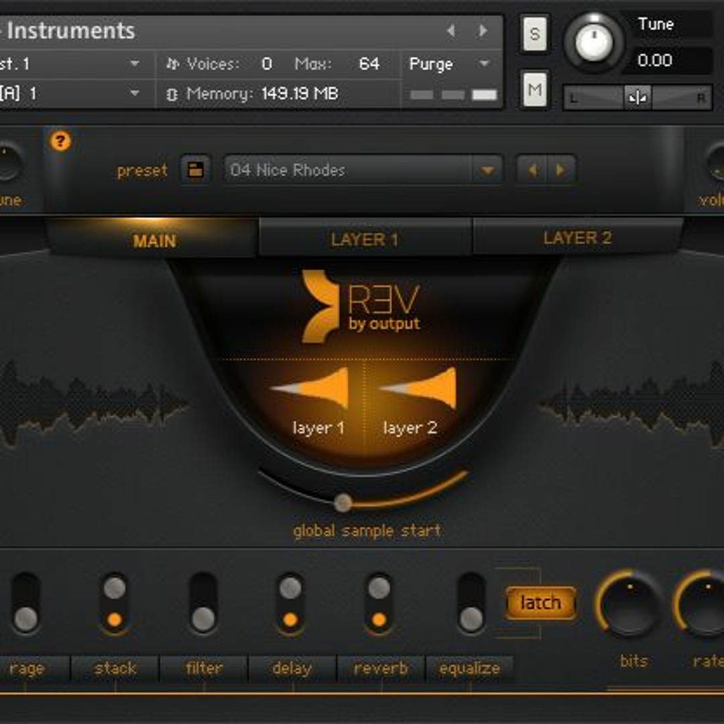Select previous instrument arrow in header

coord(451,31)
